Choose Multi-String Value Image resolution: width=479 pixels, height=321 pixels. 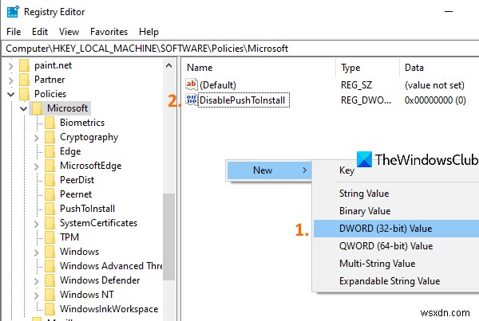point(397,264)
